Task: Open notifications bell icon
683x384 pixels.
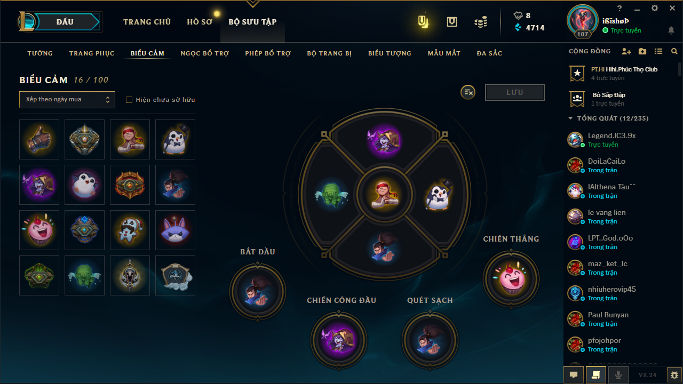Action: (x=671, y=30)
